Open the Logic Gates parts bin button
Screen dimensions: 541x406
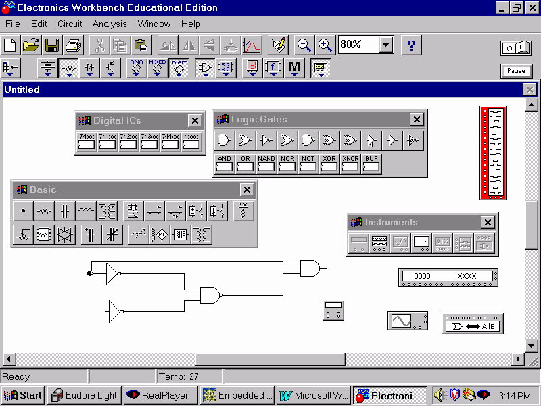click(x=205, y=68)
